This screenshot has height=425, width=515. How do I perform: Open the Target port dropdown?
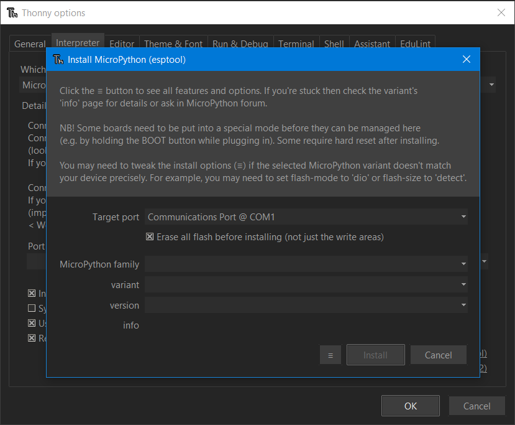[x=463, y=217]
